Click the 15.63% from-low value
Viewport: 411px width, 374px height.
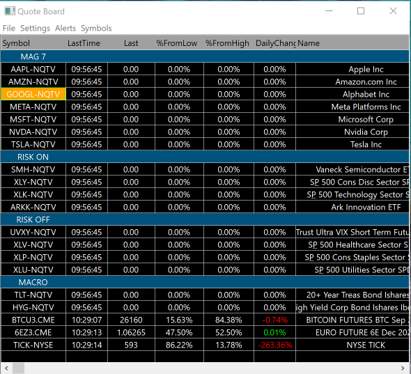point(179,320)
